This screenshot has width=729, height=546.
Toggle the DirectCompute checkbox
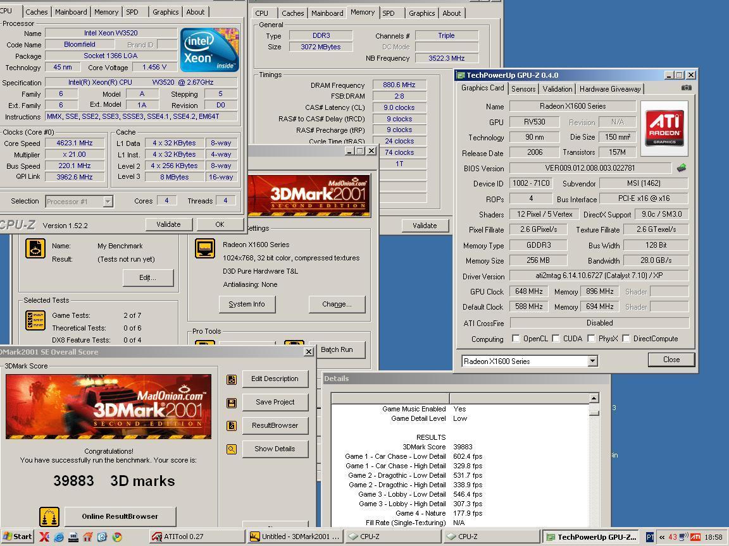(x=626, y=339)
